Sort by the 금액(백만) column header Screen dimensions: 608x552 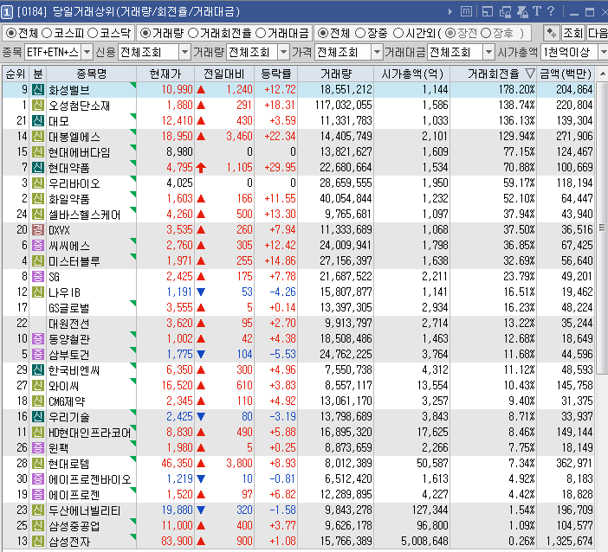click(566, 74)
